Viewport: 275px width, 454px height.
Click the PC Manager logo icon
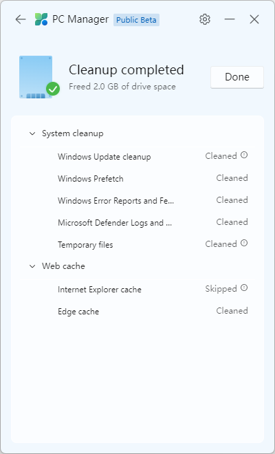[41, 19]
